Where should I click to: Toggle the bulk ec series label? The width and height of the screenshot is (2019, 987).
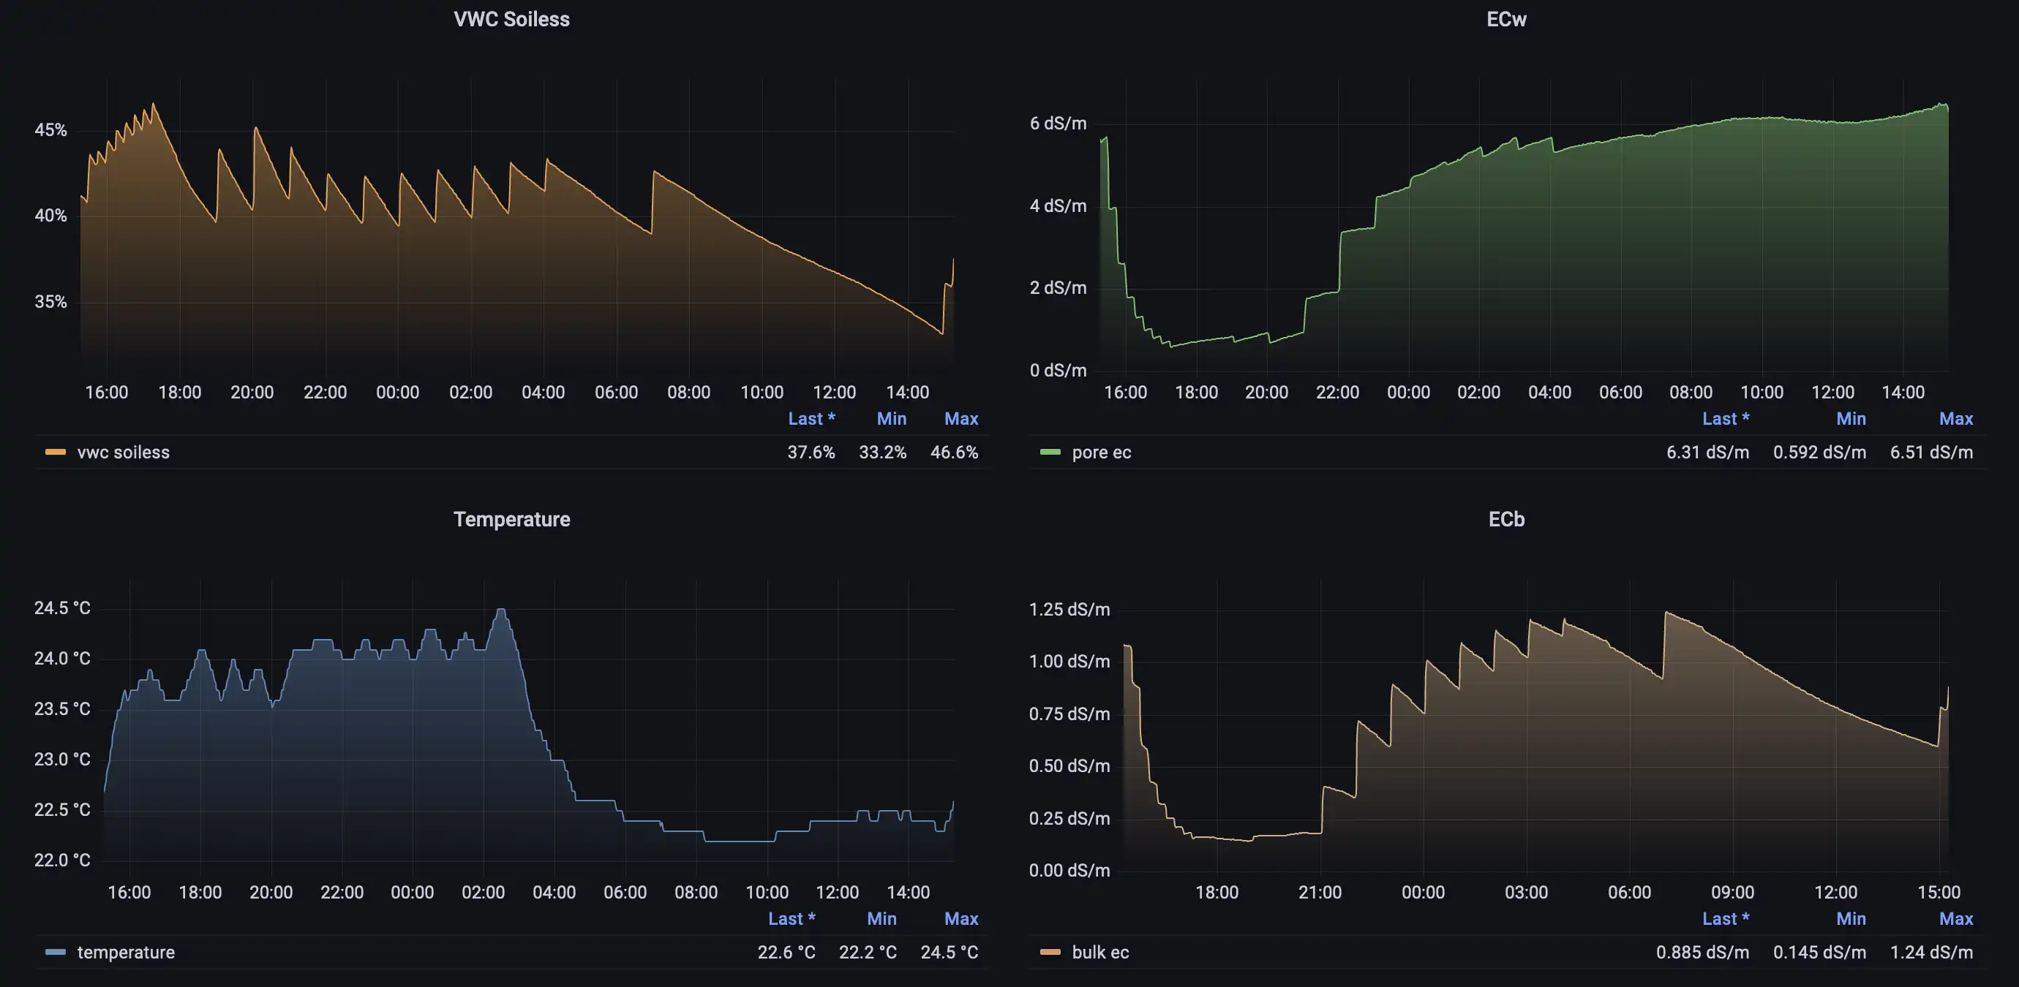[x=1100, y=952]
